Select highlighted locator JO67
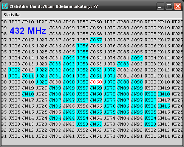Viewport: 184px width, 147px height. pos(96,40)
